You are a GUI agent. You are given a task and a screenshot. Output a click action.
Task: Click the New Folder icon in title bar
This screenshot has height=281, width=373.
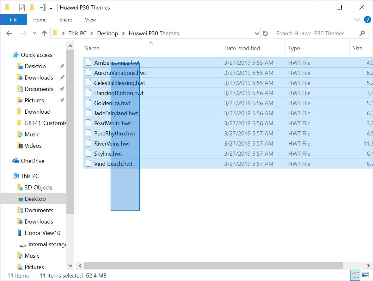point(32,7)
